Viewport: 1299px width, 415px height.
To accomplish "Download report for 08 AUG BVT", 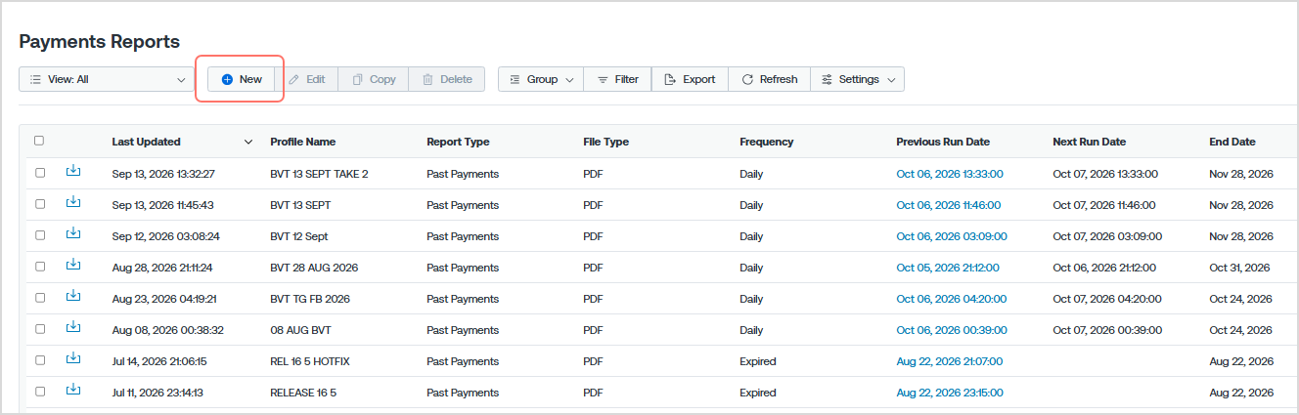I will 73,328.
